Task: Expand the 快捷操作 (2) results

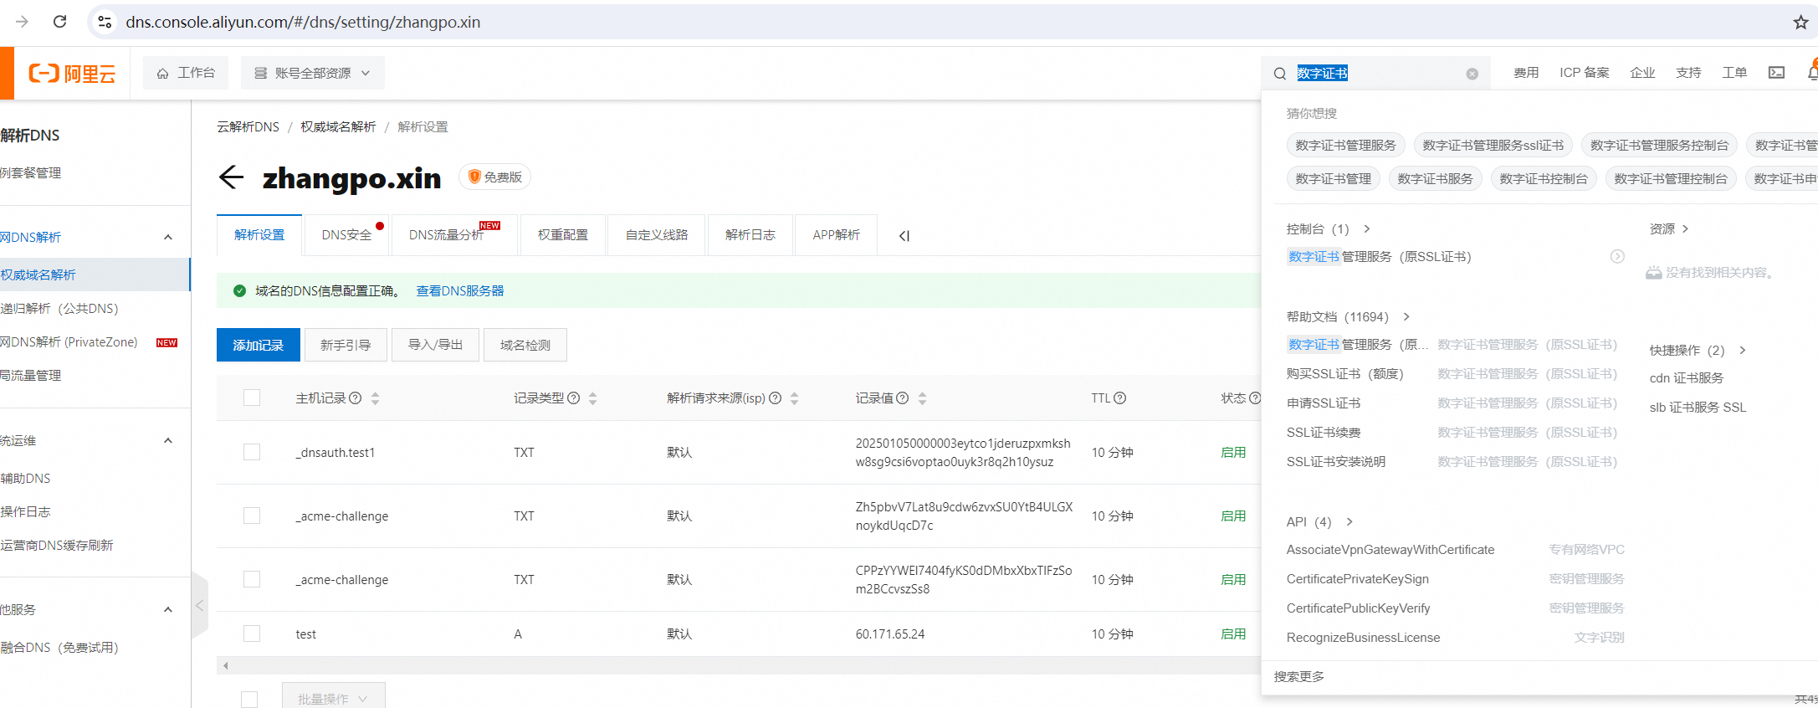Action: pyautogui.click(x=1742, y=351)
